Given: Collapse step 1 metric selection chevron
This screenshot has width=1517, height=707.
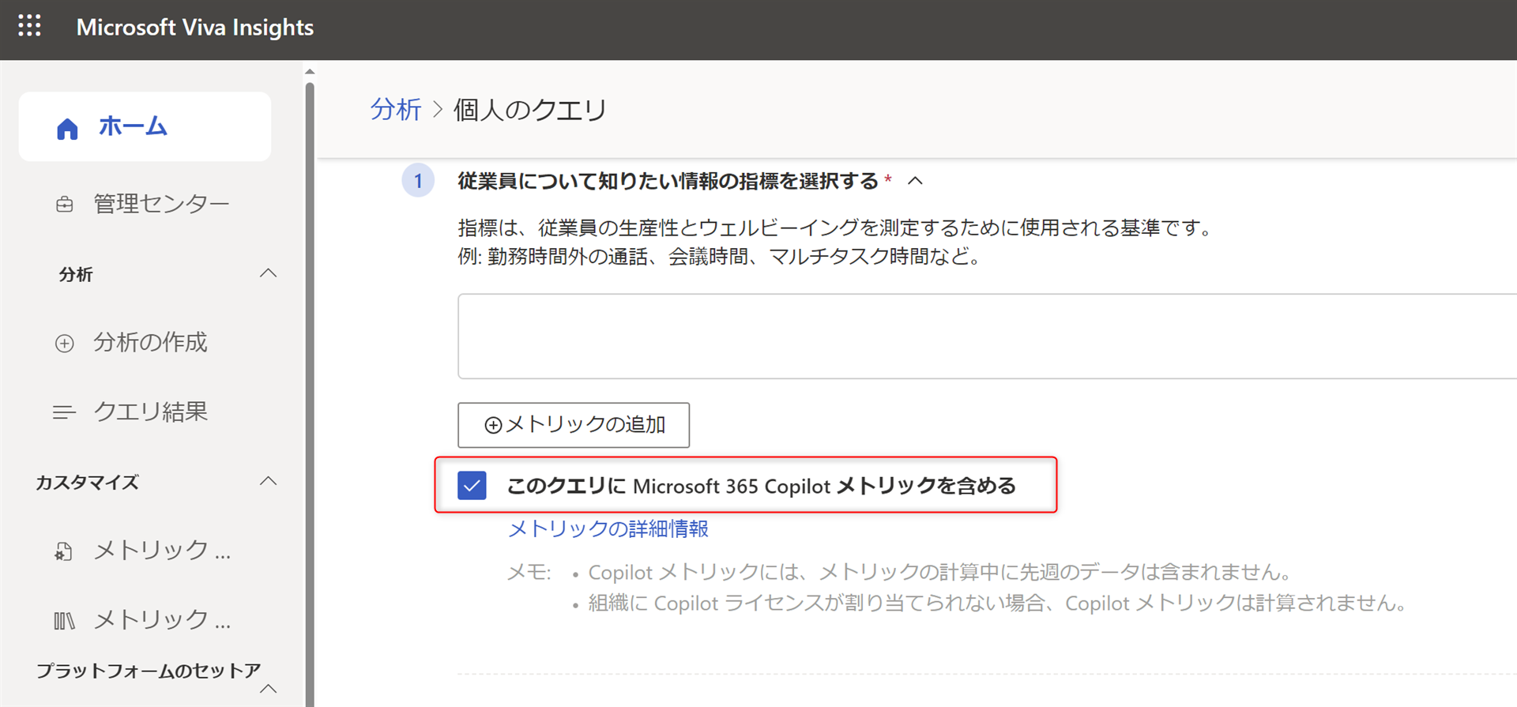Looking at the screenshot, I should 915,181.
